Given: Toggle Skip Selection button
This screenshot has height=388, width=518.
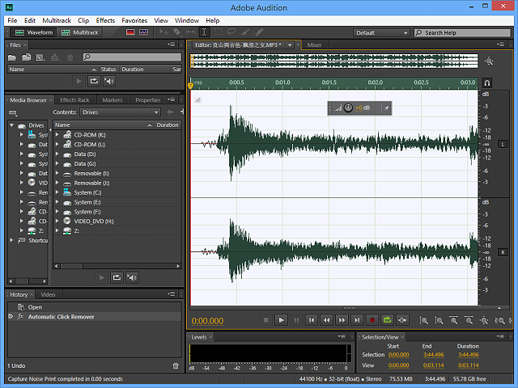Looking at the screenshot, I should [402, 320].
